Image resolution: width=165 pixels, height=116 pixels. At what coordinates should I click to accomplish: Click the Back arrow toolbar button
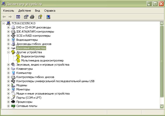[x=4, y=17]
